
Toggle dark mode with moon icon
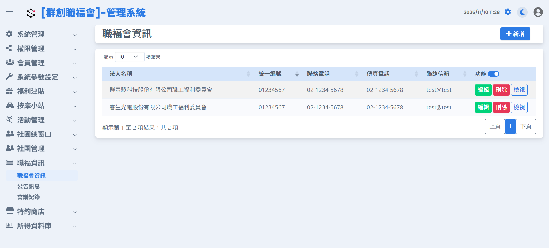[x=522, y=12]
